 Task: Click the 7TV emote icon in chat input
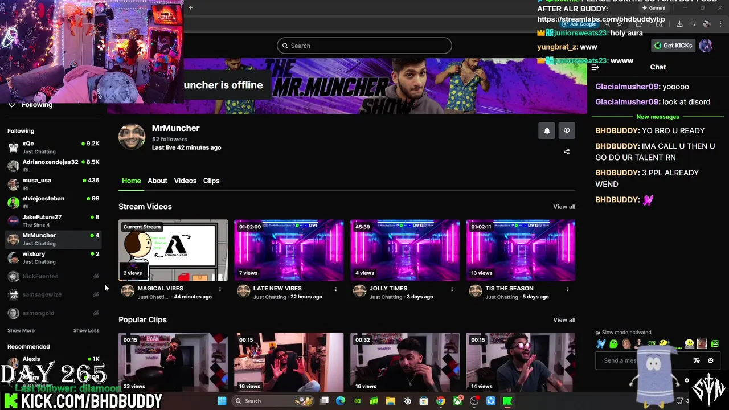point(696,360)
